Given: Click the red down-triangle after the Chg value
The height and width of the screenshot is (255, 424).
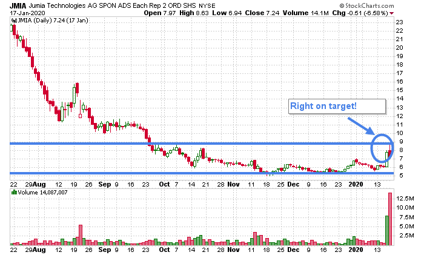Looking at the screenshot, I should (391, 13).
